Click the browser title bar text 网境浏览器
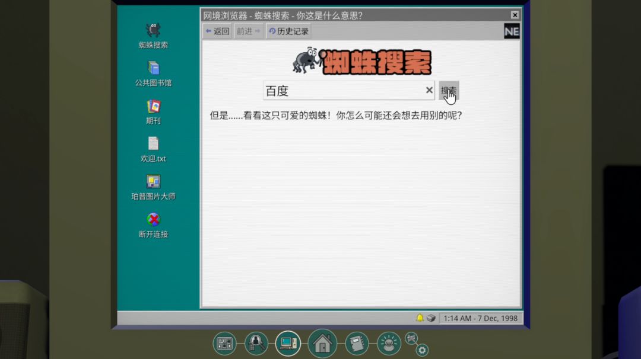This screenshot has width=641, height=359. point(226,15)
